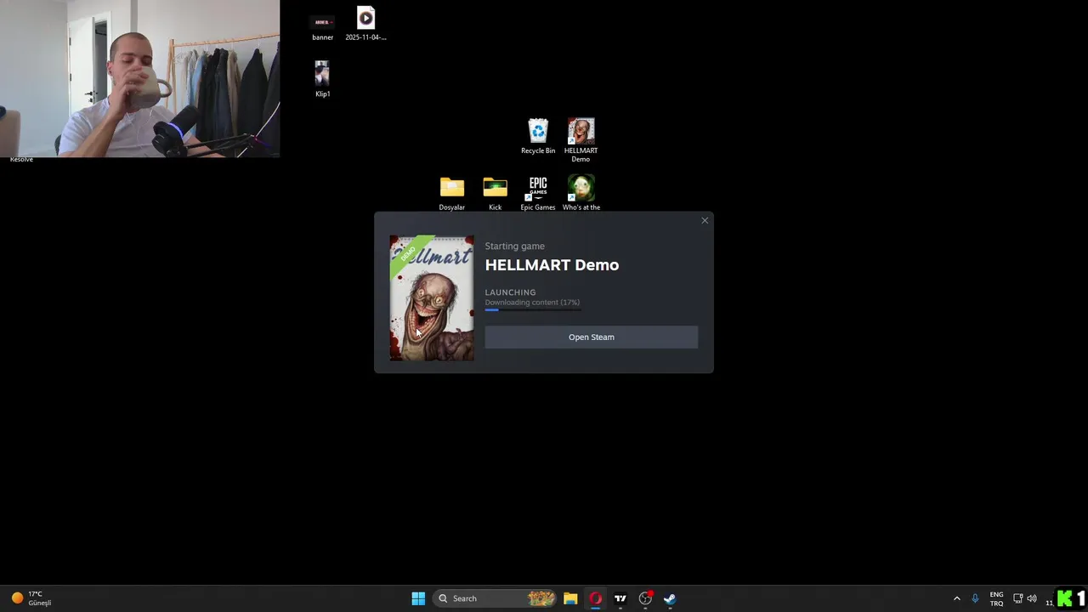
Task: Expand the hidden system tray icons
Action: coord(957,598)
